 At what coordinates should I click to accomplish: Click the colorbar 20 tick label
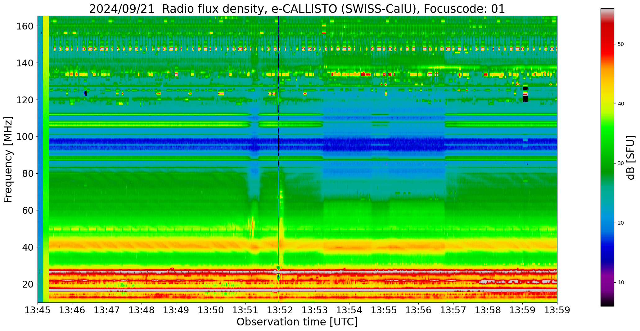621,223
